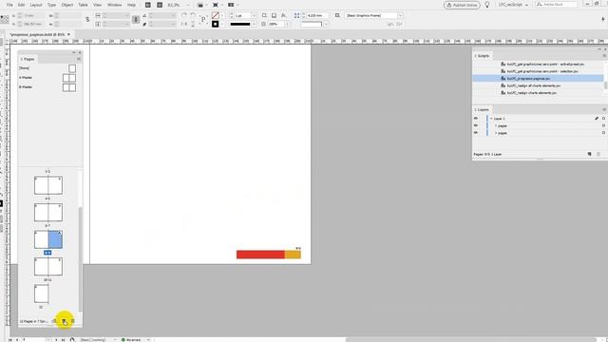Collapse the Layer 1 disclosure arrow
The height and width of the screenshot is (342, 608).
(x=491, y=119)
